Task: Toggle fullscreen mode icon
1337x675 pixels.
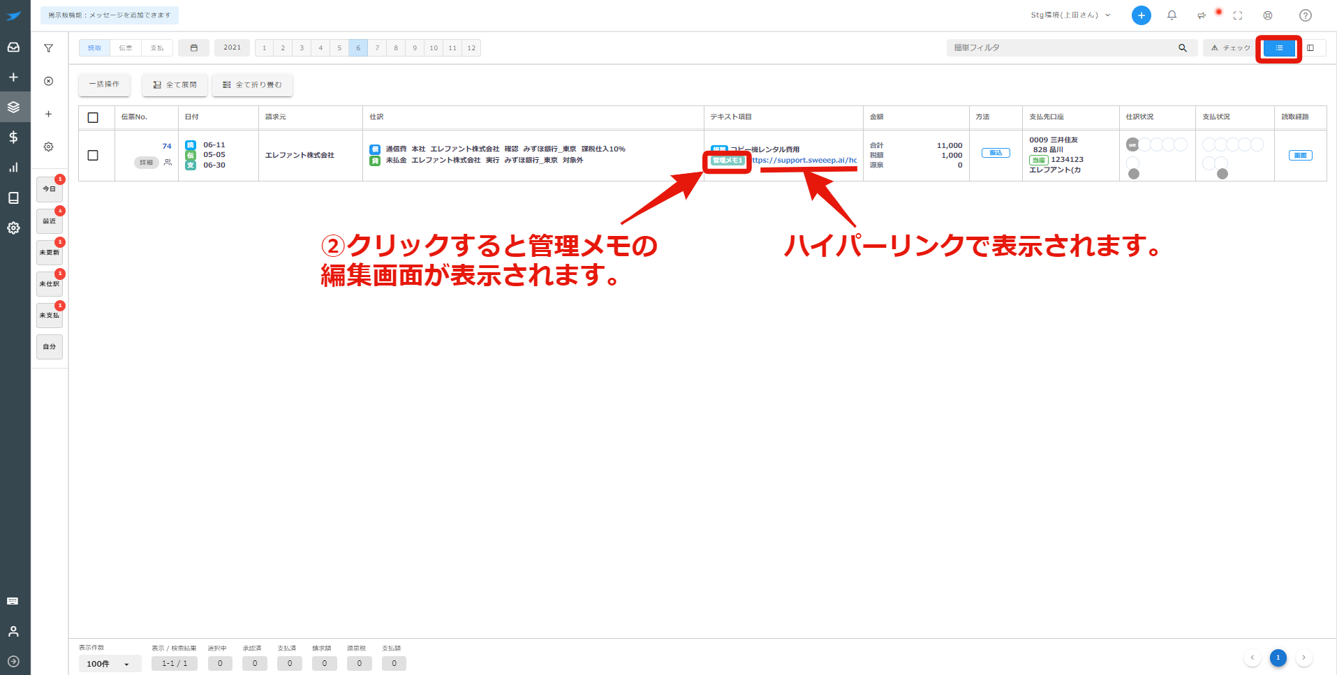Action: click(1238, 15)
